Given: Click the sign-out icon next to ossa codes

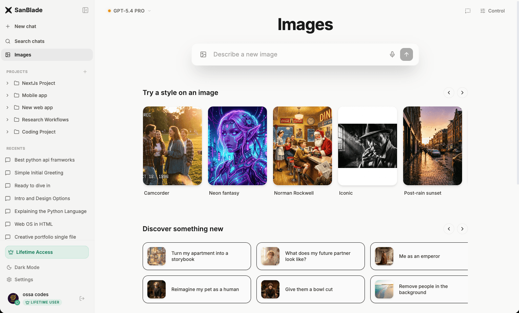Looking at the screenshot, I should click(82, 298).
